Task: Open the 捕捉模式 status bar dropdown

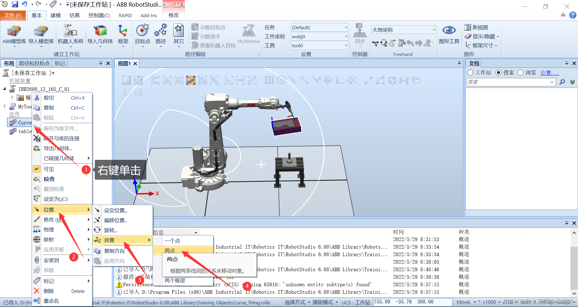Action: click(325, 302)
